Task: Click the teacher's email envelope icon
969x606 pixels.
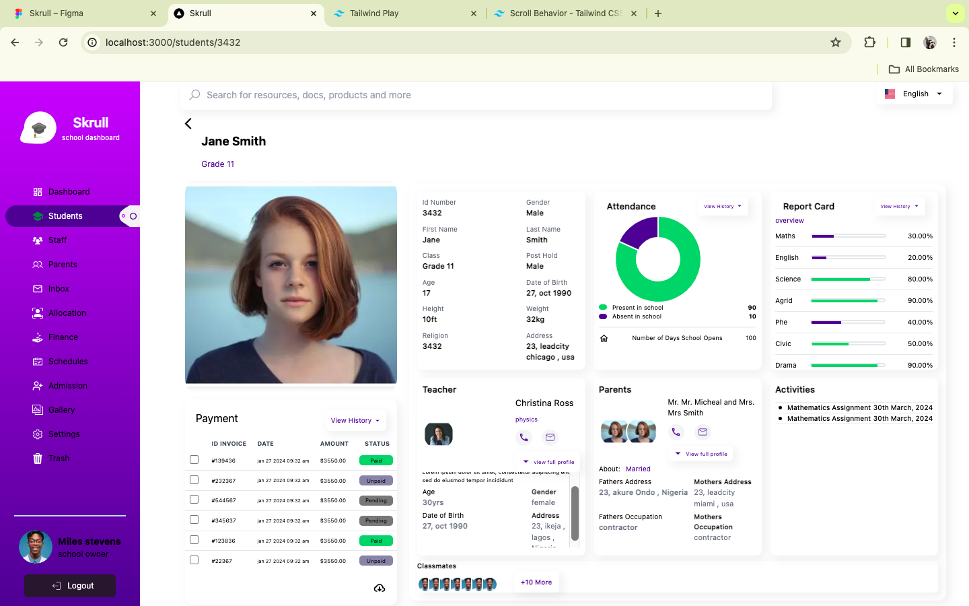Action: (x=550, y=437)
